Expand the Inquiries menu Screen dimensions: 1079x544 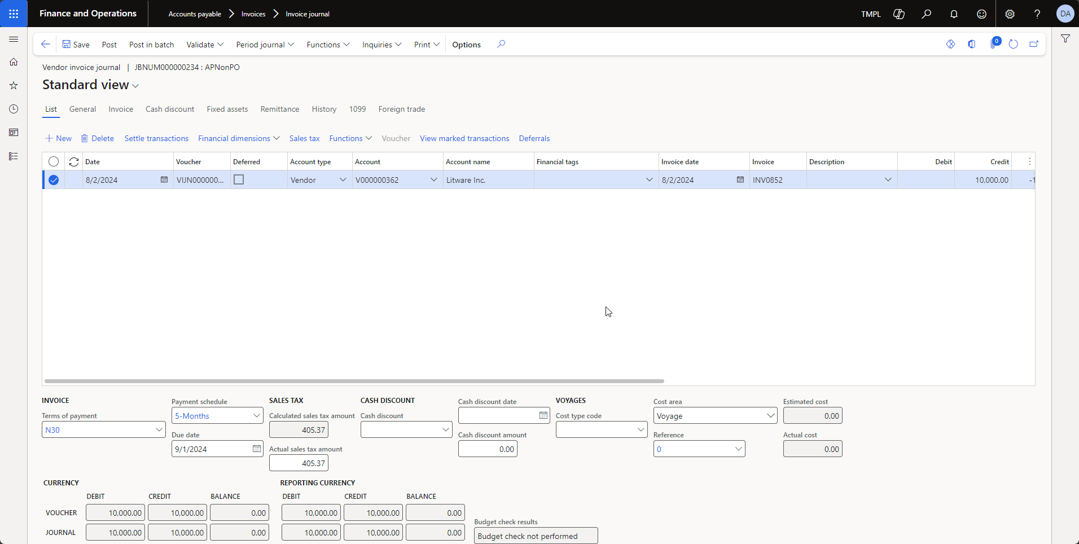click(x=381, y=45)
